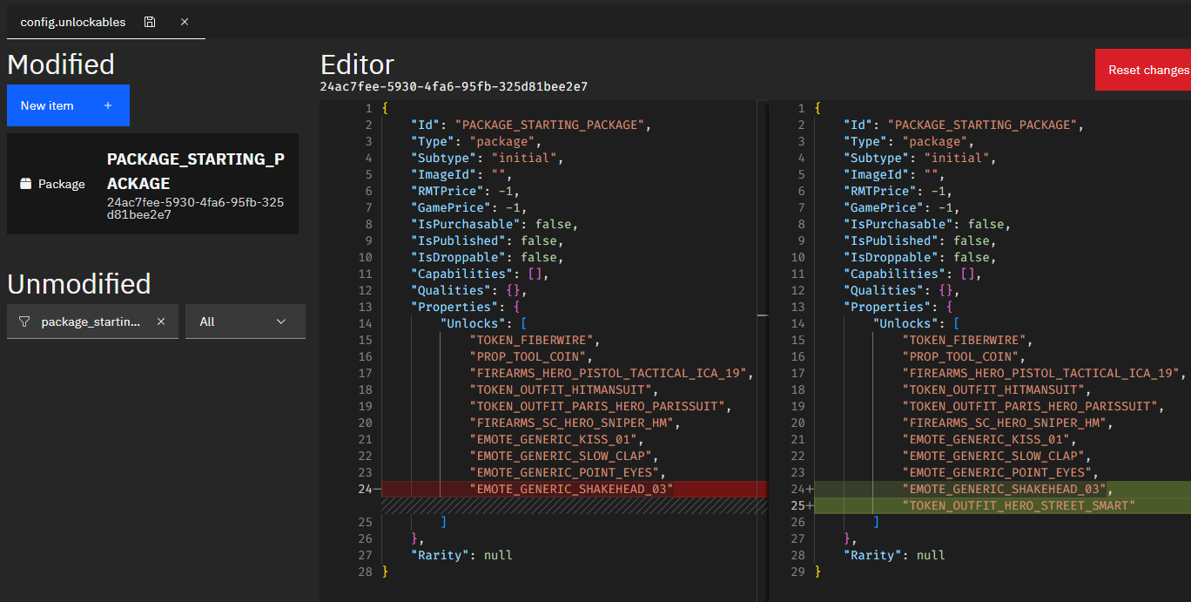Click "TOKEN_OUTFIT_HITMANSUIT" in left pane
Screen dimensions: 1191x602
(564, 389)
